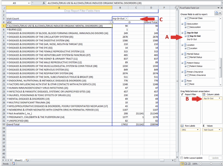
Task: Expand the ALCOHOL/DRUG USE row in pivot table
Action: click(8, 26)
